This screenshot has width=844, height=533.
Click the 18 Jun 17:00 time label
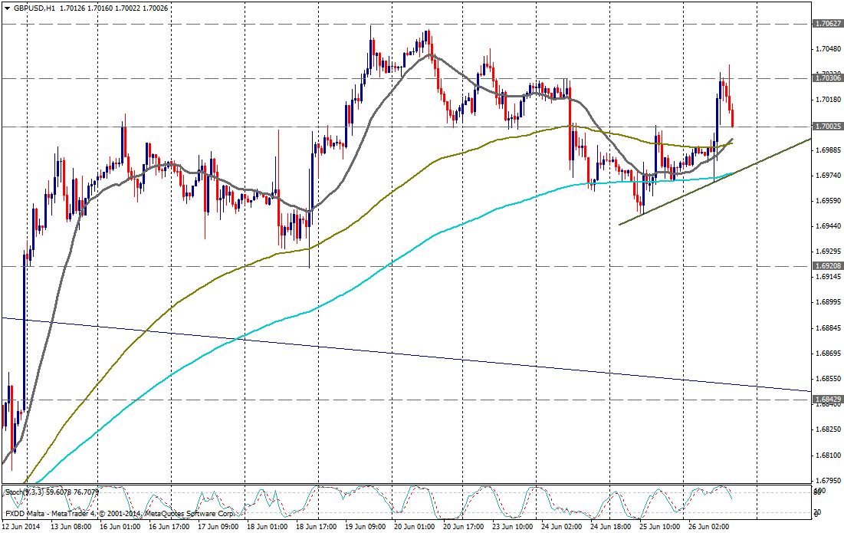[316, 527]
